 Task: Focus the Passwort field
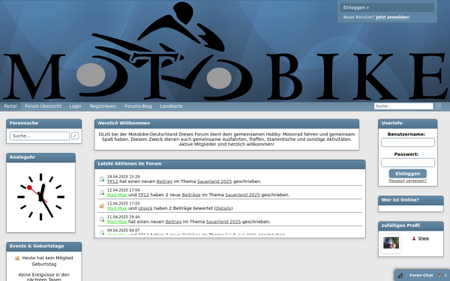point(408,163)
